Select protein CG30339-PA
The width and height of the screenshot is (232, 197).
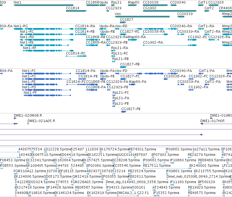[181, 84]
